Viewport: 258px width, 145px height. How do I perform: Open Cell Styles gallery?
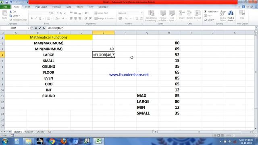tap(172, 16)
